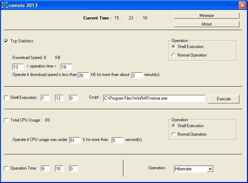This screenshot has height=183, width=248.
Task: Click the CPU usage percent field showing 51
Action: [75, 140]
